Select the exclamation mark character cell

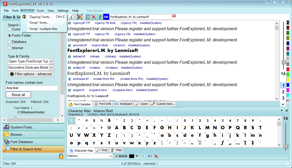71,121
